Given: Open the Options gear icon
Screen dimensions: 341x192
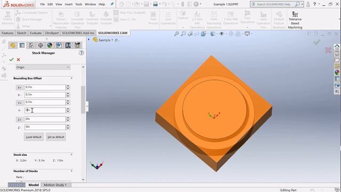Looking at the screenshot, I should (196, 4).
